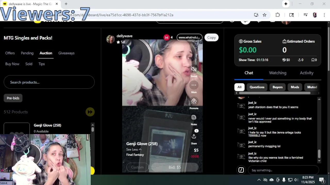Click the Promote icon on the stream
The image size is (330, 185).
point(194,101)
